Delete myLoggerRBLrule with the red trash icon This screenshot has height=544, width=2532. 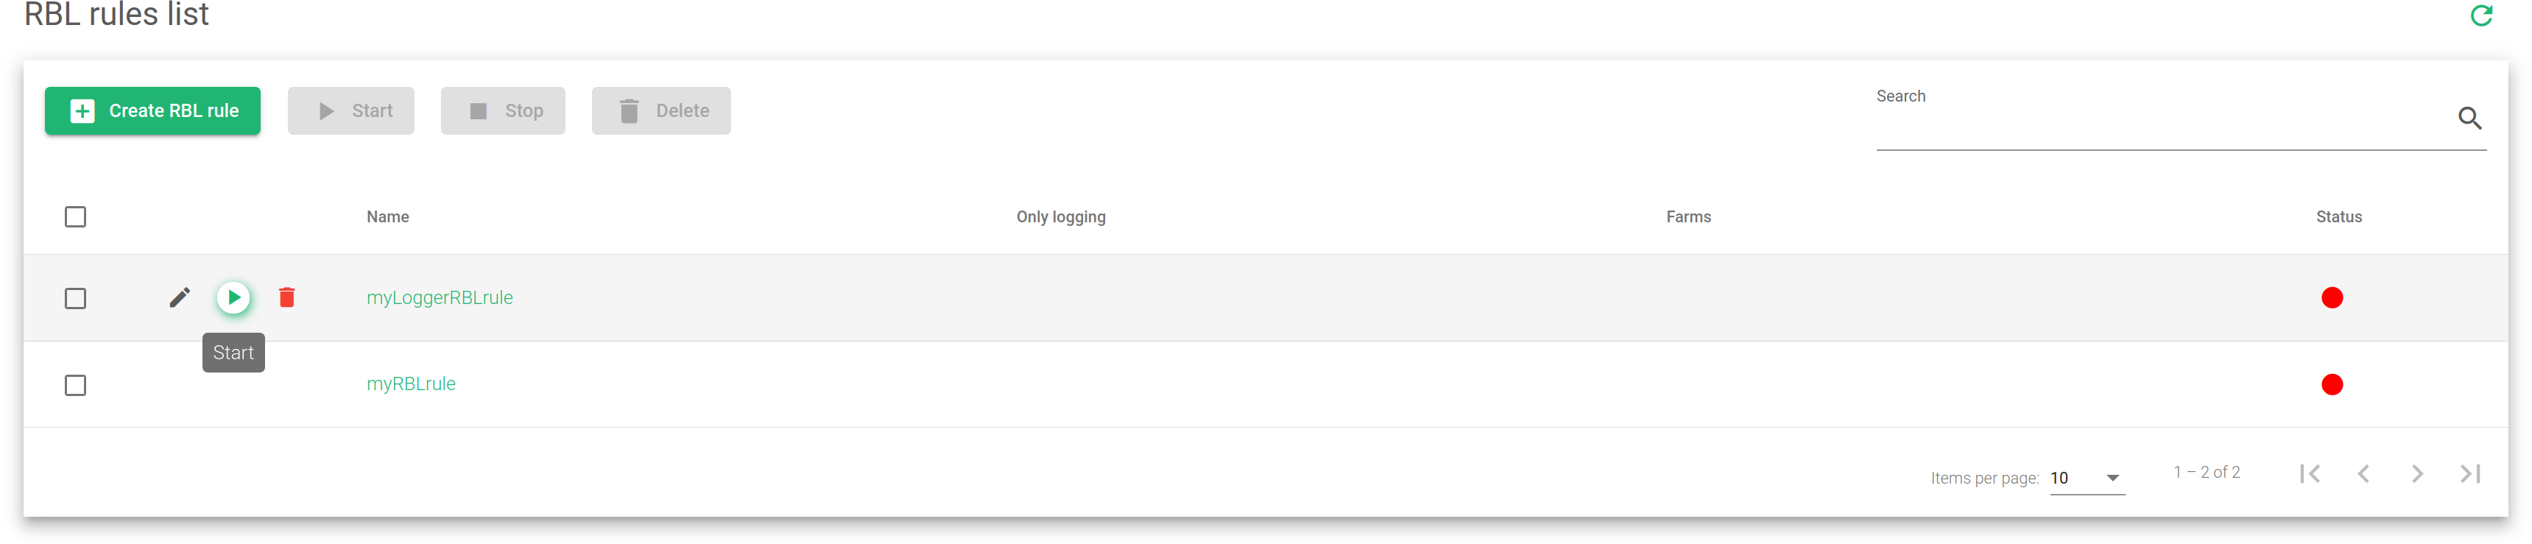[287, 297]
